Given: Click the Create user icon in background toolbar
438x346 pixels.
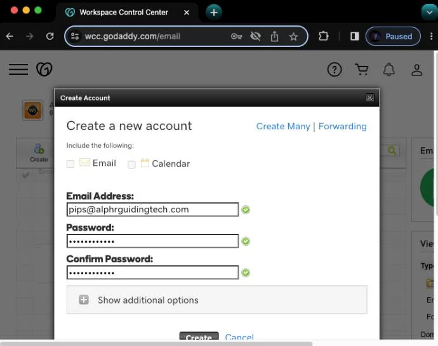Looking at the screenshot, I should pyautogui.click(x=39, y=153).
